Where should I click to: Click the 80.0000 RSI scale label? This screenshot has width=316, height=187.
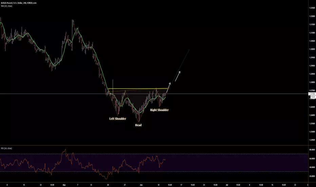(312, 150)
